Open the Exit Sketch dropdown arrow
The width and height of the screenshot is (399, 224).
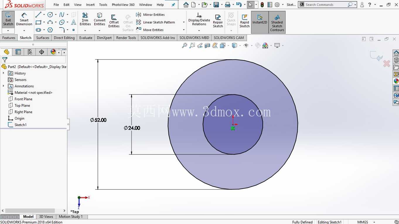[8, 30]
